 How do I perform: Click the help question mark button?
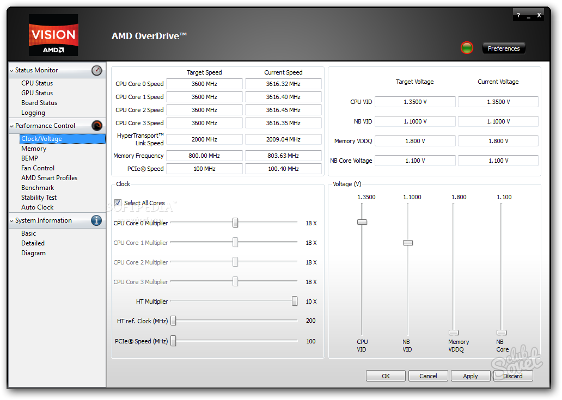click(518, 15)
